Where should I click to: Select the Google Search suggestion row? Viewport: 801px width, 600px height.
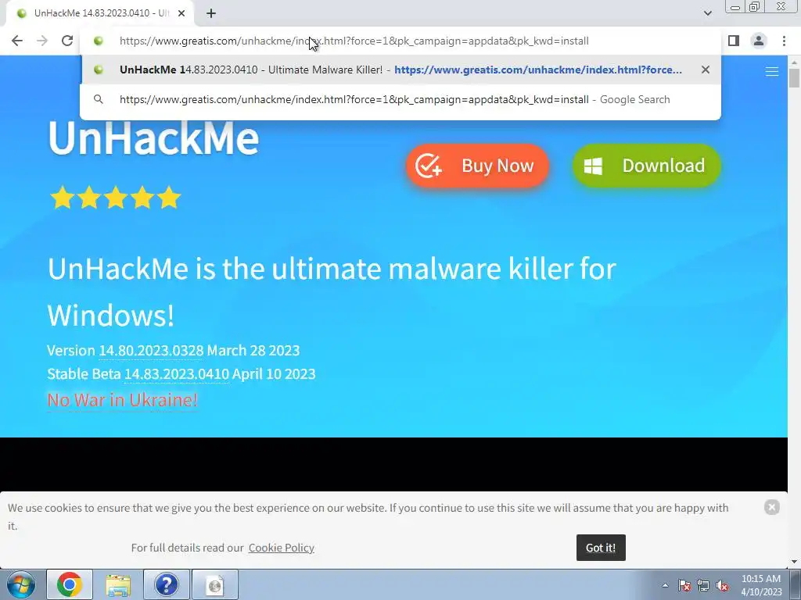[x=400, y=99]
